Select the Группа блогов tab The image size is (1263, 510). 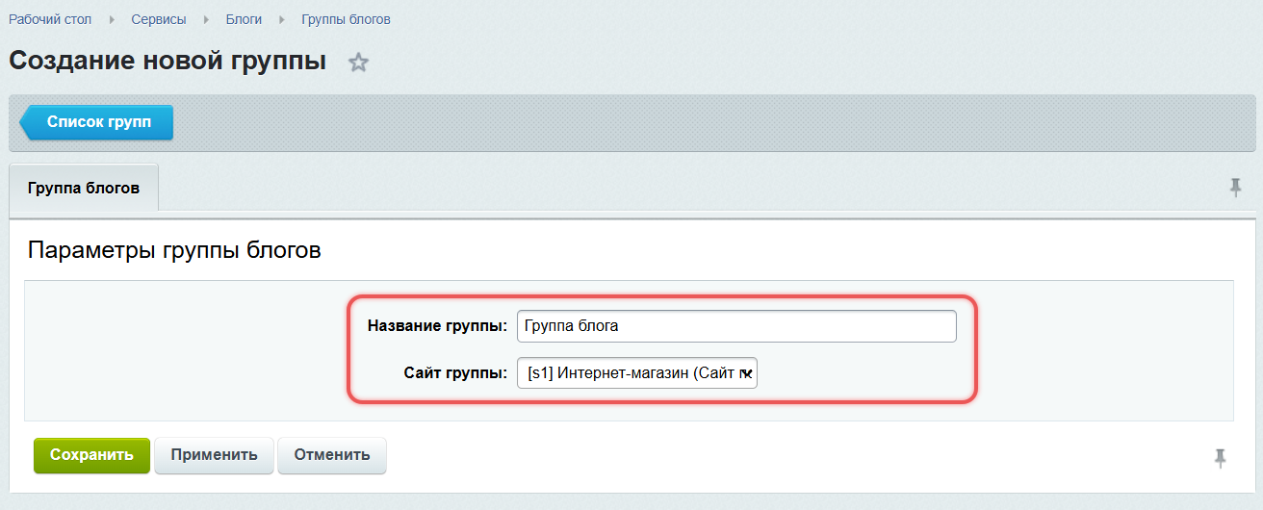point(84,188)
